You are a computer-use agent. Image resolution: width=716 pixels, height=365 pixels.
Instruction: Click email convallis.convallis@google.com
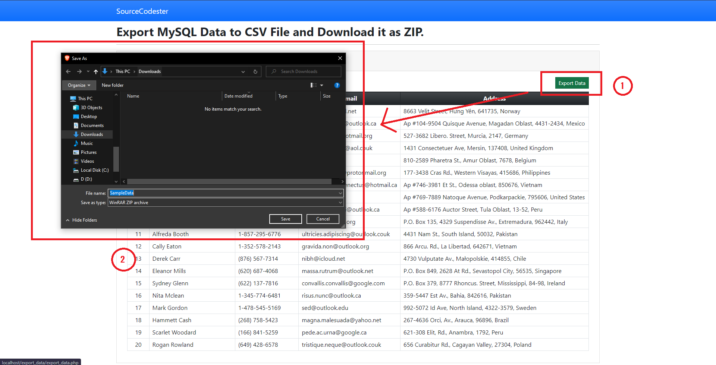tap(343, 283)
